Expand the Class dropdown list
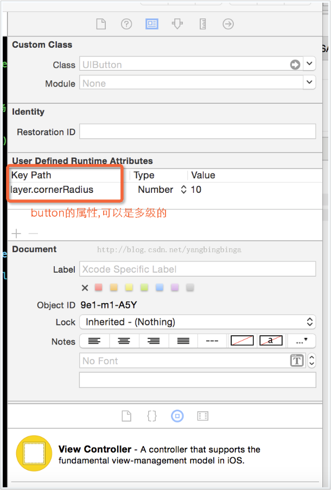Image resolution: width=331 pixels, height=490 pixels. [309, 64]
